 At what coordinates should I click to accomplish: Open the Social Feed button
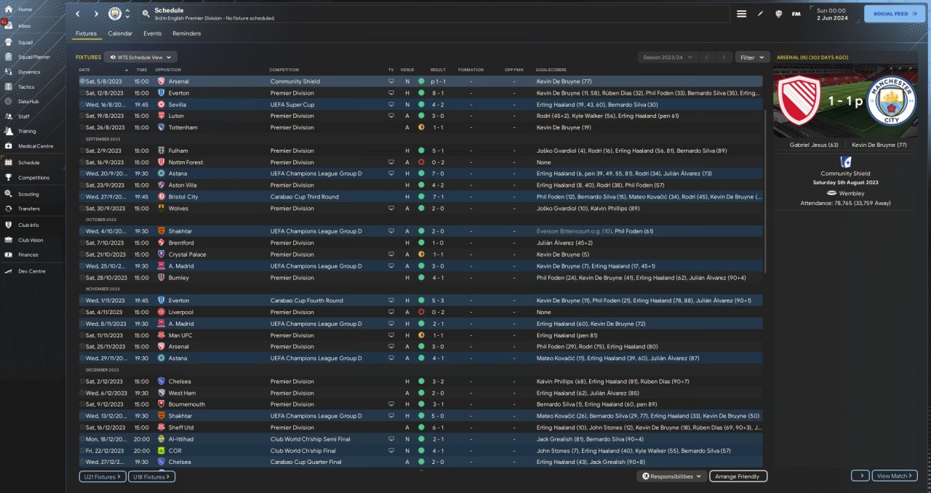click(894, 14)
